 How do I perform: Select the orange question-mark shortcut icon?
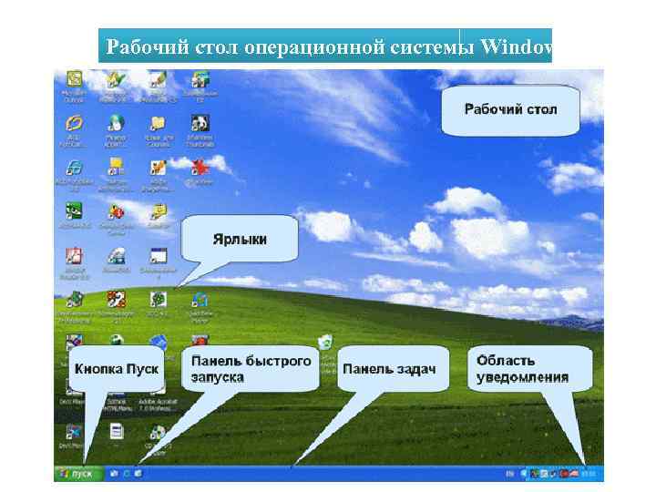(x=116, y=300)
